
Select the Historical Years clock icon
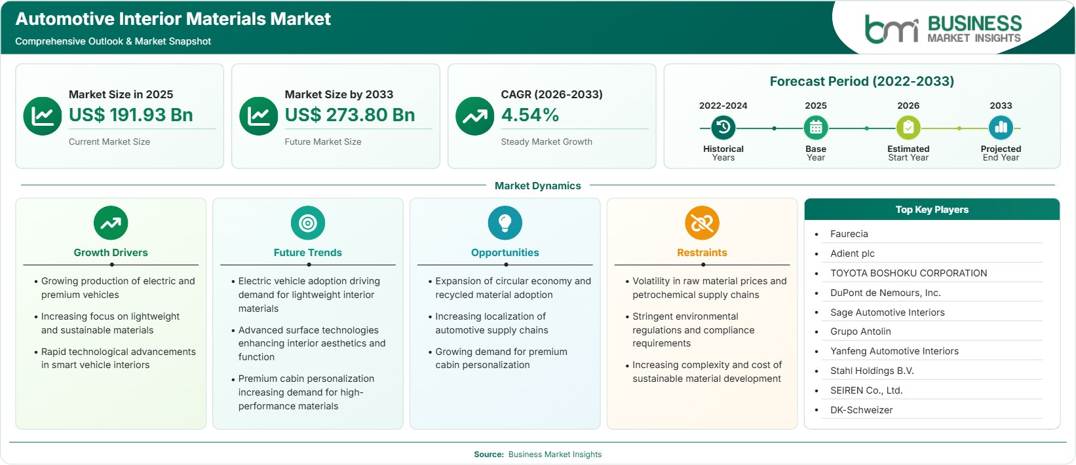pos(723,128)
